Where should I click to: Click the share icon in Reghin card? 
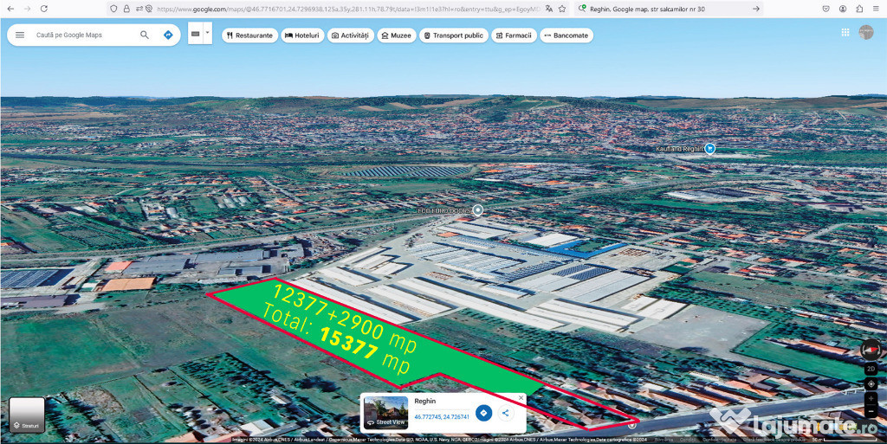tap(505, 413)
